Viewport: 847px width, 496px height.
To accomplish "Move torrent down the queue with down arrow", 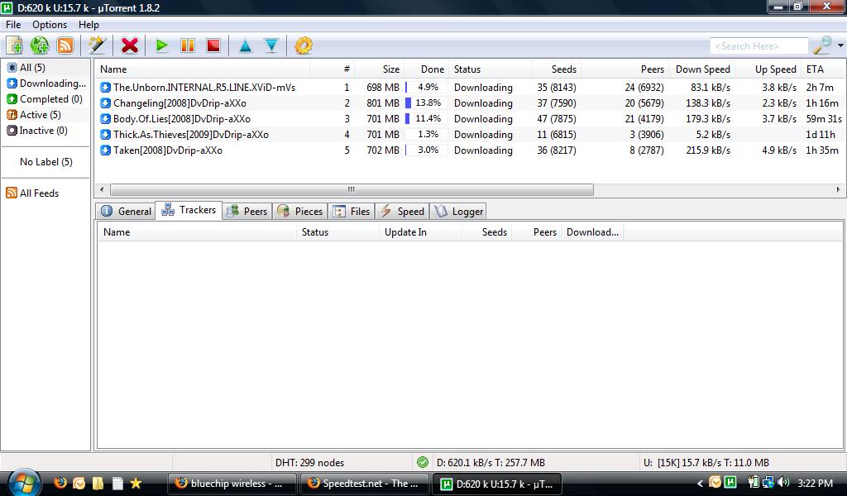I will pos(271,45).
